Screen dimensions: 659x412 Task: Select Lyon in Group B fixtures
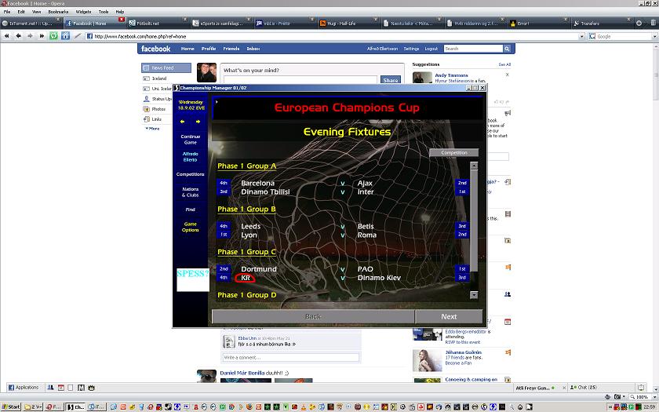[249, 235]
